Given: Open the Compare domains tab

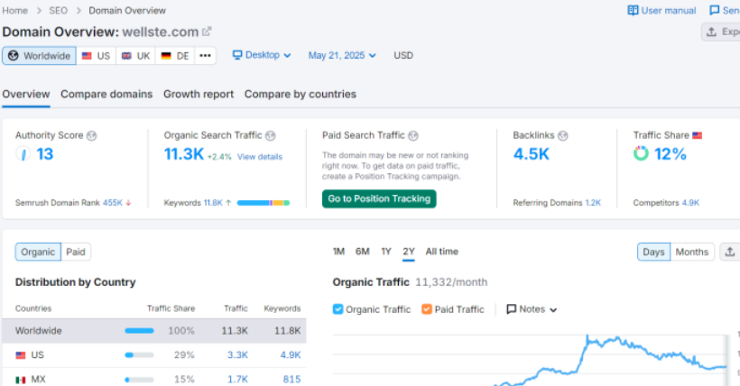Looking at the screenshot, I should [x=106, y=95].
